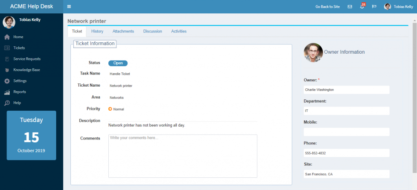Click the Department field with IT
The height and width of the screenshot is (190, 417).
point(347,111)
